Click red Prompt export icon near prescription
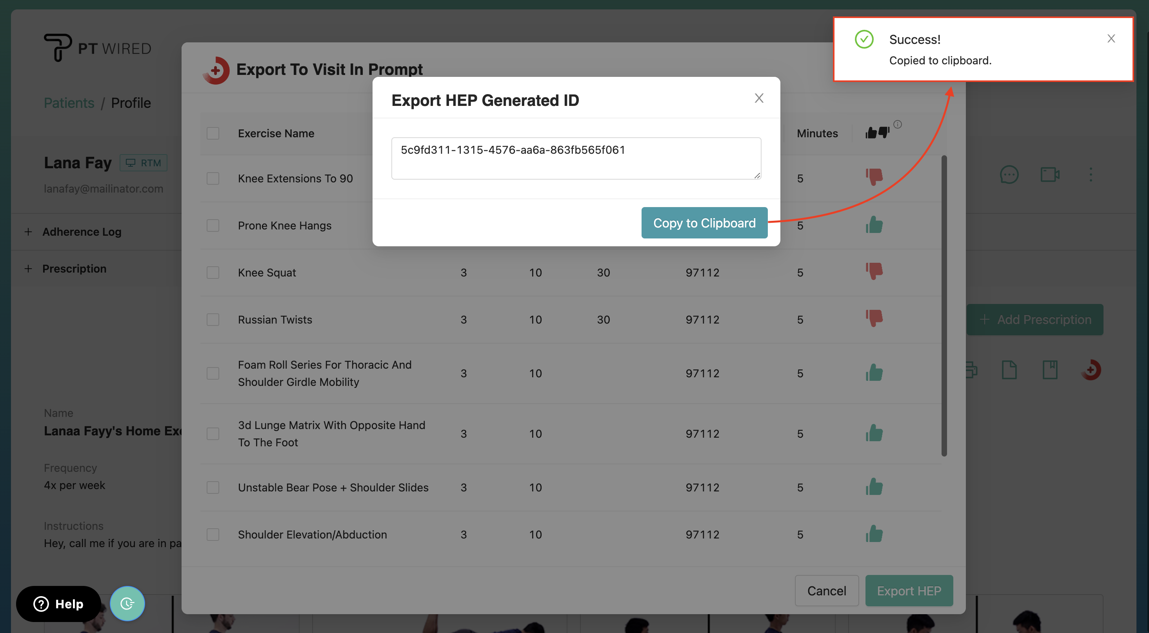The width and height of the screenshot is (1149, 633). click(x=1091, y=370)
